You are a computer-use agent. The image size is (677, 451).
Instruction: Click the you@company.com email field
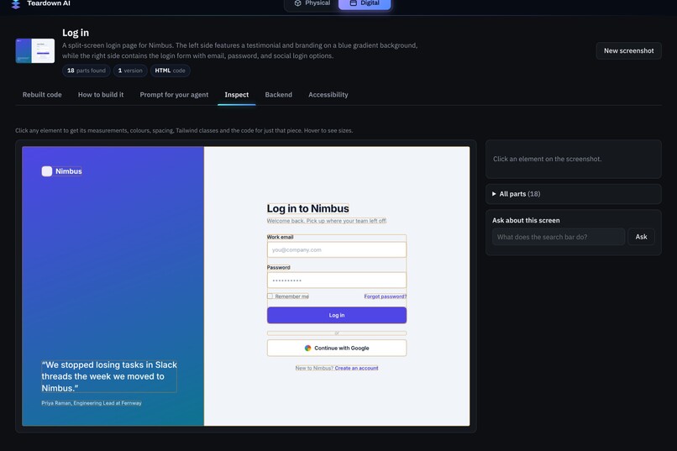click(337, 249)
